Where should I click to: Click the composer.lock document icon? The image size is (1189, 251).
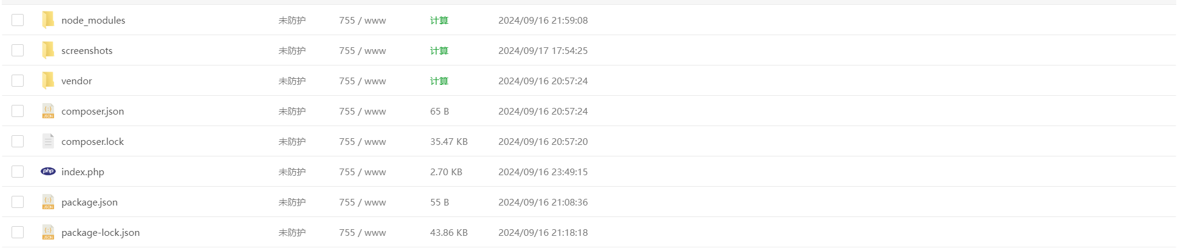coord(48,141)
